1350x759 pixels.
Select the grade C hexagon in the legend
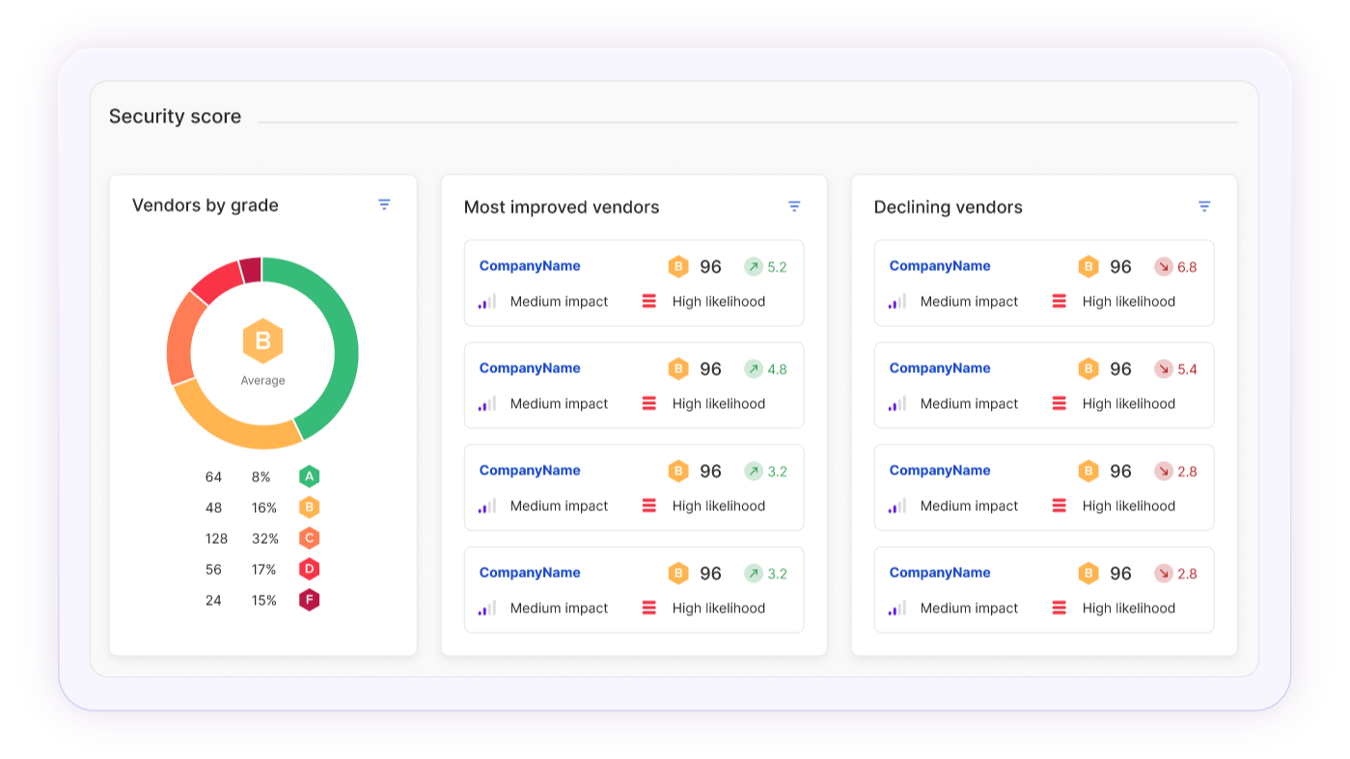pos(309,538)
